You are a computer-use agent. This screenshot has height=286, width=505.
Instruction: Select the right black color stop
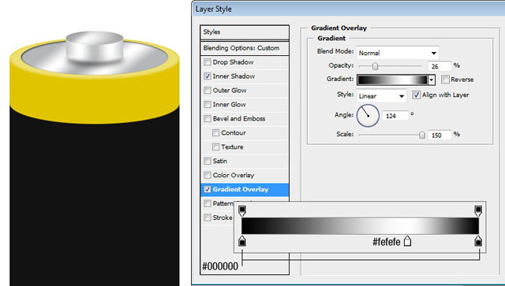(478, 240)
